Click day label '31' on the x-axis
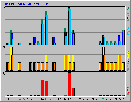The image size is (131, 102). (x=123, y=99)
